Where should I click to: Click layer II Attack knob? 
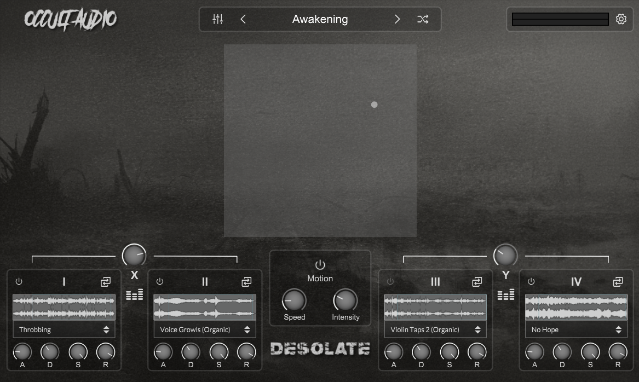click(163, 352)
